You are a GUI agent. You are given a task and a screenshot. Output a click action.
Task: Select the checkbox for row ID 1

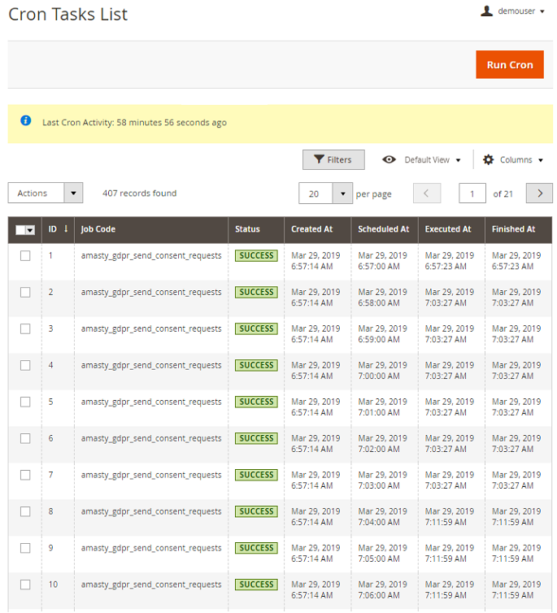coord(25,256)
